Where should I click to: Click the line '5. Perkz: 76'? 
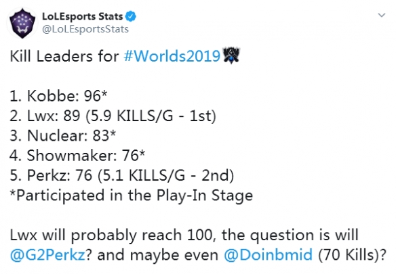(51, 175)
